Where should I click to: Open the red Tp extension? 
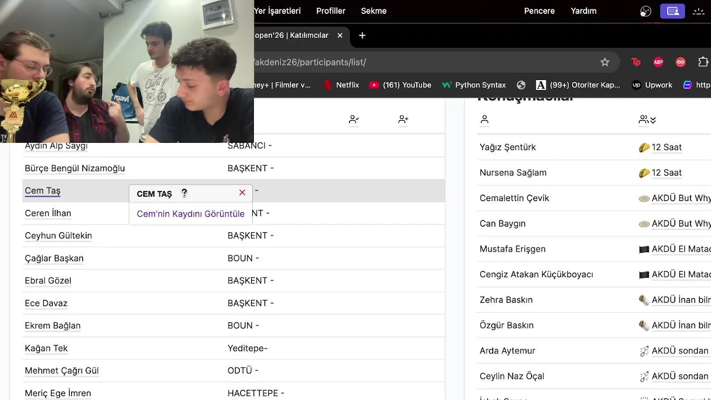point(636,62)
